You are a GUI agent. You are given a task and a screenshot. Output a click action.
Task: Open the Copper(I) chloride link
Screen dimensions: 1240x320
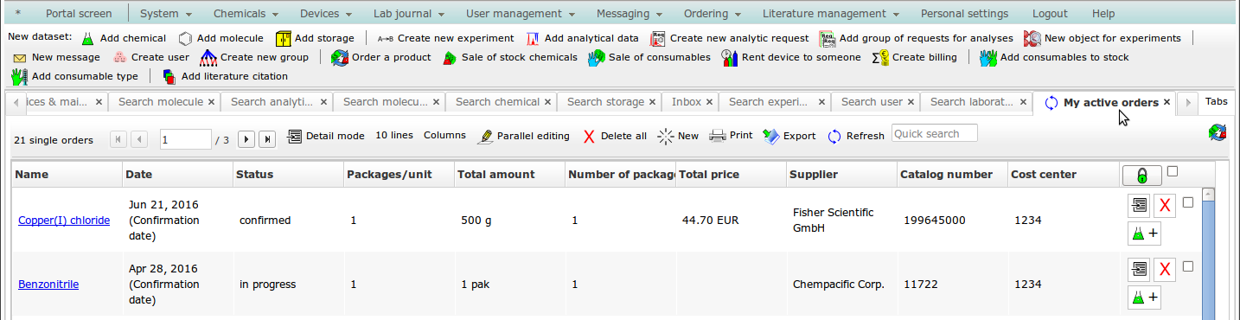[x=64, y=221]
